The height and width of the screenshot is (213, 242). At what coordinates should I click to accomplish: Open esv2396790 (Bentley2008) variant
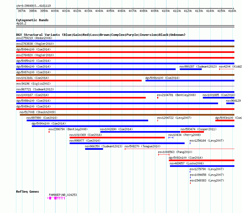pos(68,129)
